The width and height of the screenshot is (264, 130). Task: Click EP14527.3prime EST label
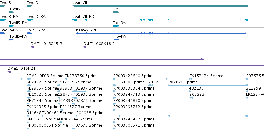(76, 107)
